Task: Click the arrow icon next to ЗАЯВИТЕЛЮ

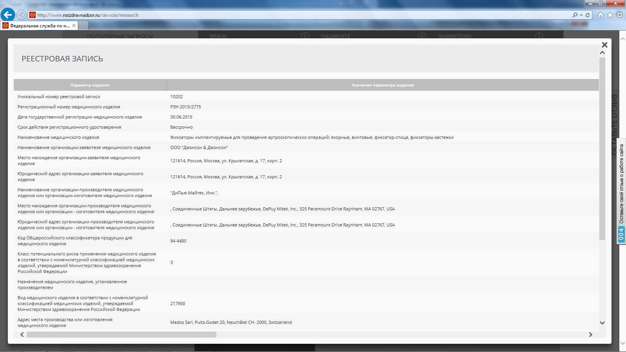Action: (x=539, y=36)
